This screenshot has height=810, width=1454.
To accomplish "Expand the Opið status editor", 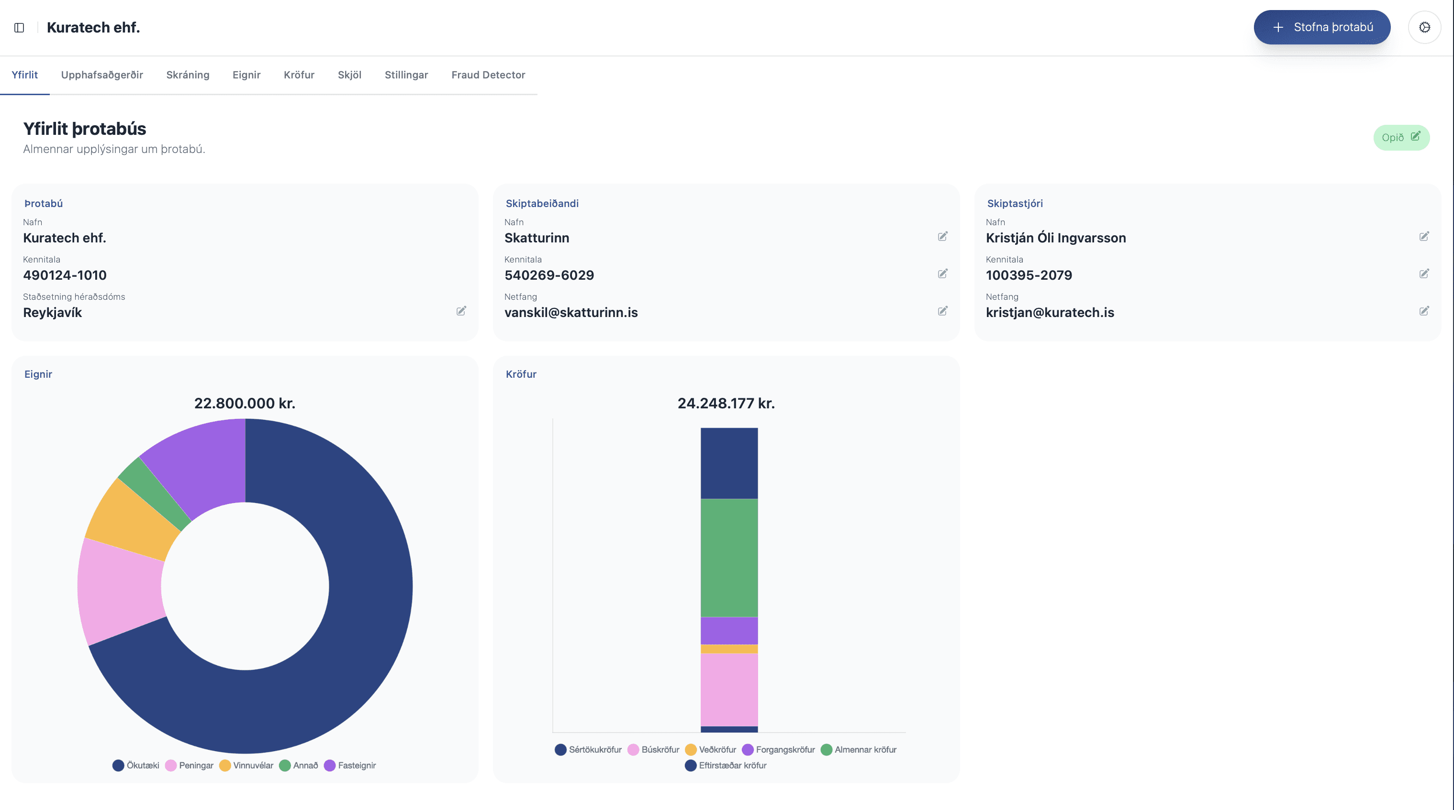I will coord(1401,137).
